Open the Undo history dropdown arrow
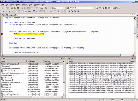Image resolution: width=138 pixels, height=101 pixels. coord(35,8)
